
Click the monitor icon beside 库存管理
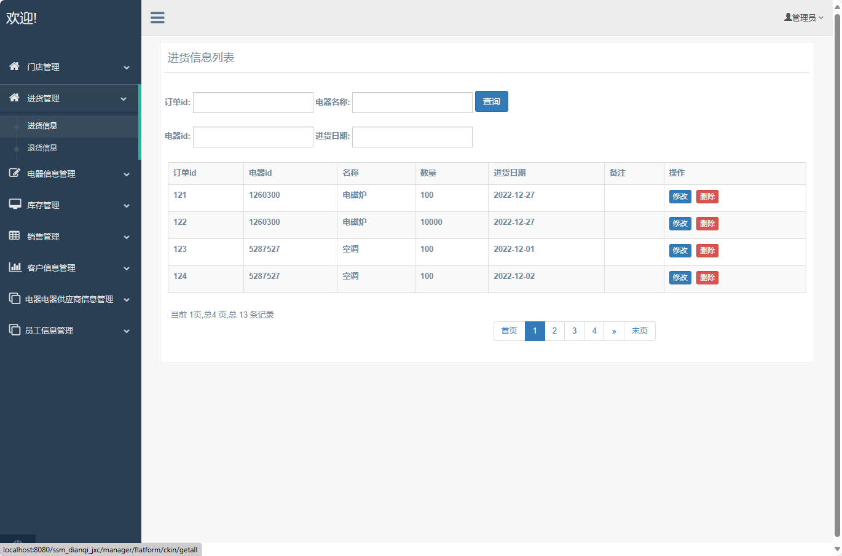pos(15,205)
